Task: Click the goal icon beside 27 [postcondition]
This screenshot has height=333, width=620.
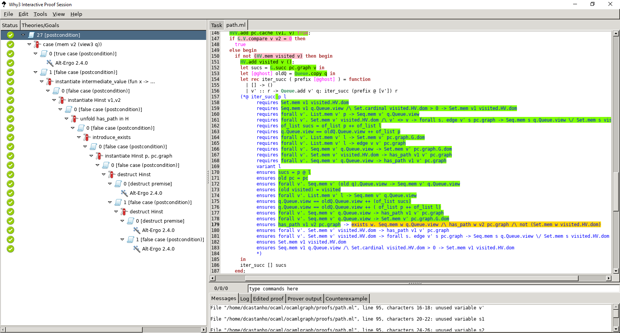Action: pos(31,35)
